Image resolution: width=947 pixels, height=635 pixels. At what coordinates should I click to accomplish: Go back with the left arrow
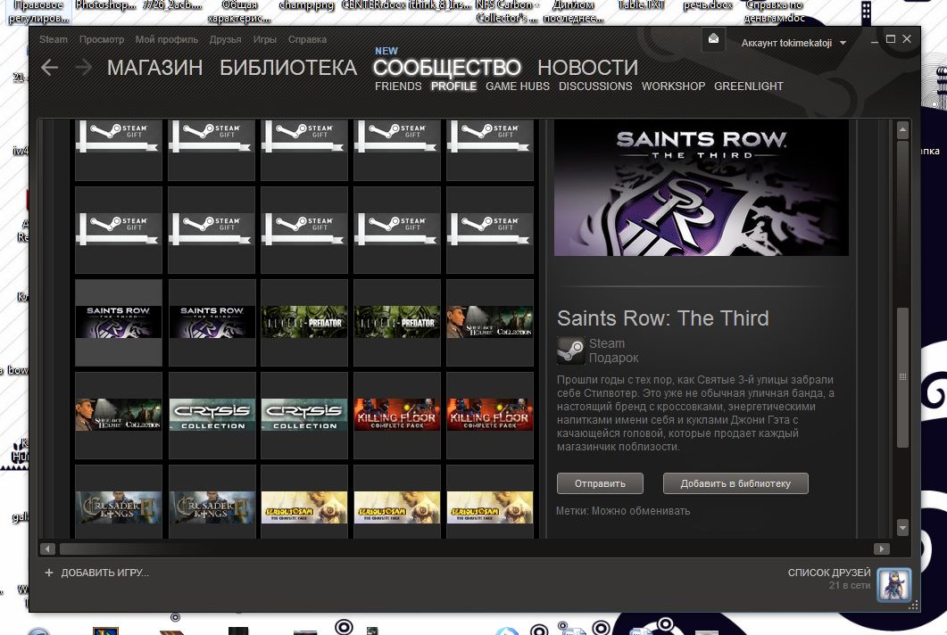[x=49, y=68]
